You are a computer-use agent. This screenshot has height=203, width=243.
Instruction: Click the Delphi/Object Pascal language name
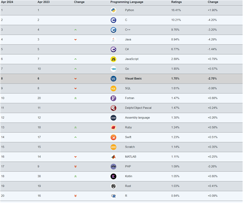pos(139,108)
